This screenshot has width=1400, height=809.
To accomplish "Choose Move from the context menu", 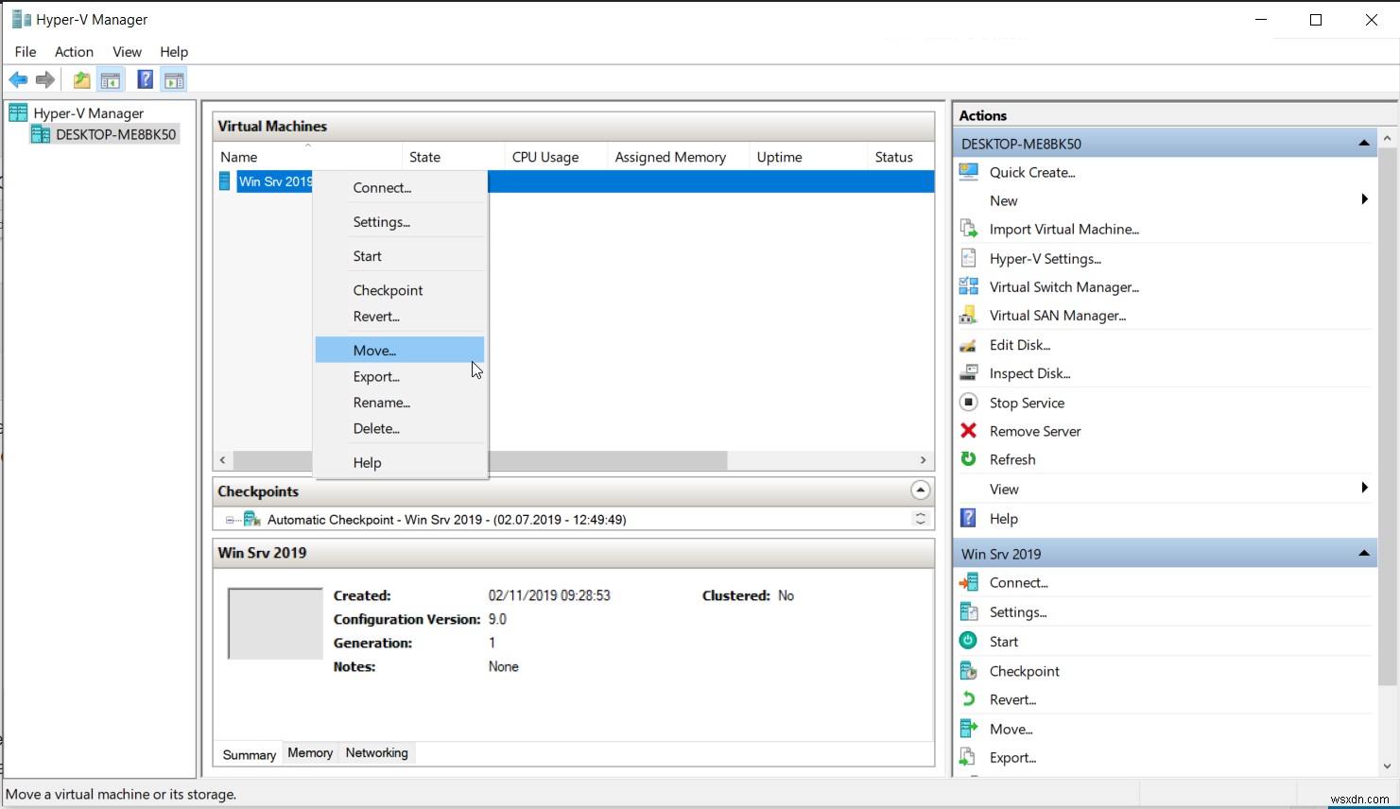I will click(x=373, y=350).
